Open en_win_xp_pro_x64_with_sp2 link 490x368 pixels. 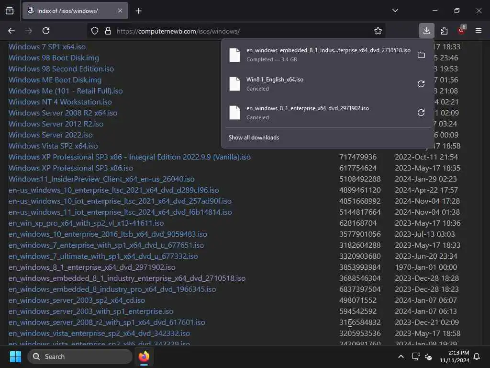[x=86, y=223]
